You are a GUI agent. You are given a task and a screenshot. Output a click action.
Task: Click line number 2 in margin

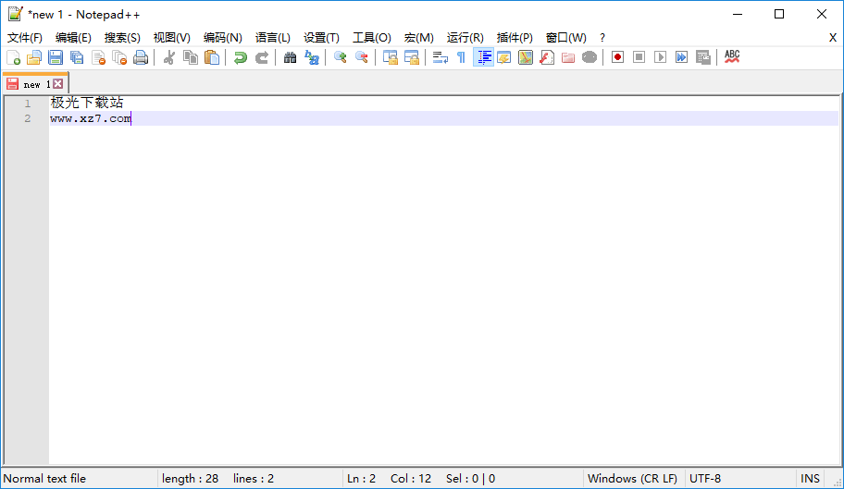(x=28, y=118)
